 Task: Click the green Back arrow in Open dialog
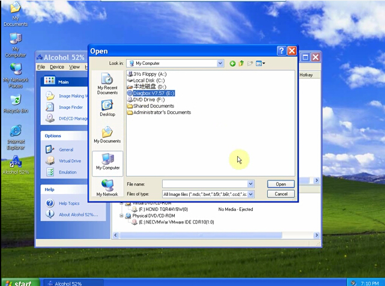coord(232,64)
